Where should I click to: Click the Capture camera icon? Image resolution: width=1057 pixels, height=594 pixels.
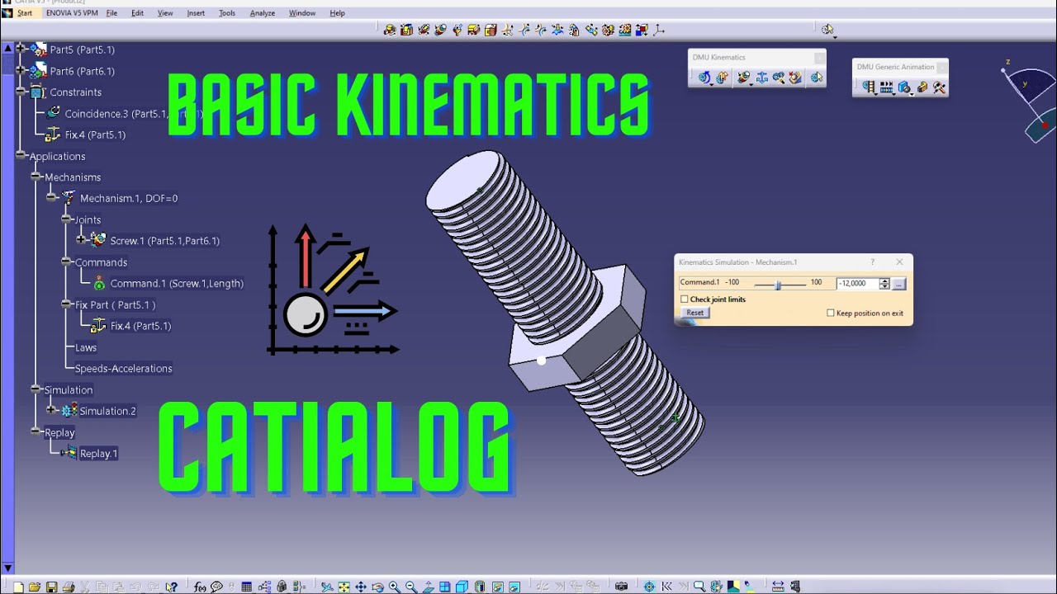[621, 587]
